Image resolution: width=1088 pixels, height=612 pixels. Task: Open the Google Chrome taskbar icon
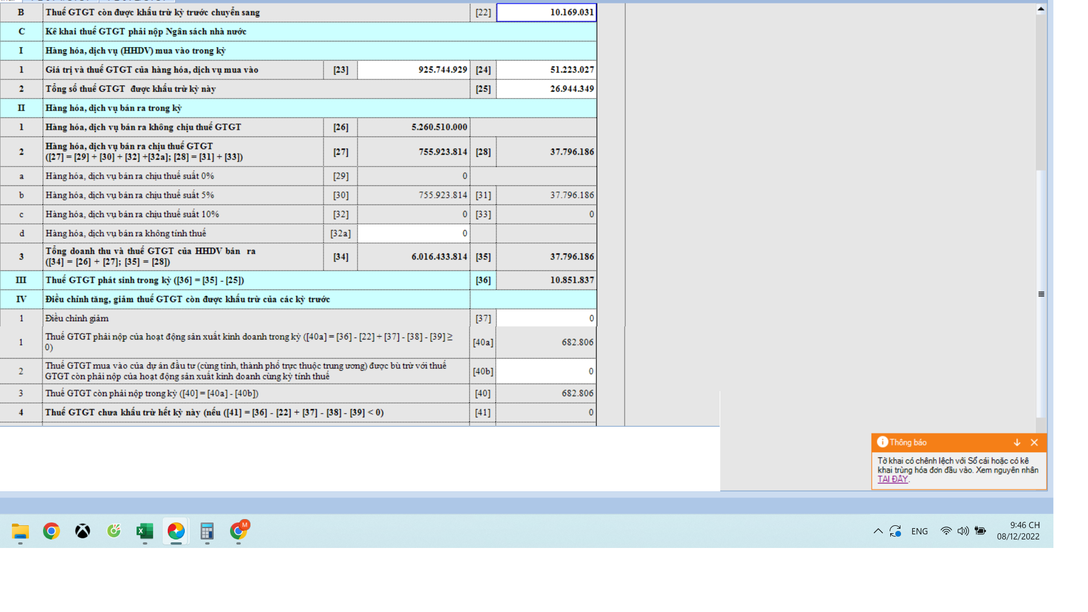(52, 531)
